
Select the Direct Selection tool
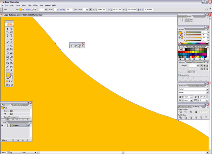point(11,29)
